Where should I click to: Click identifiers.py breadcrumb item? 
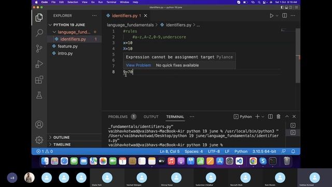point(178,25)
